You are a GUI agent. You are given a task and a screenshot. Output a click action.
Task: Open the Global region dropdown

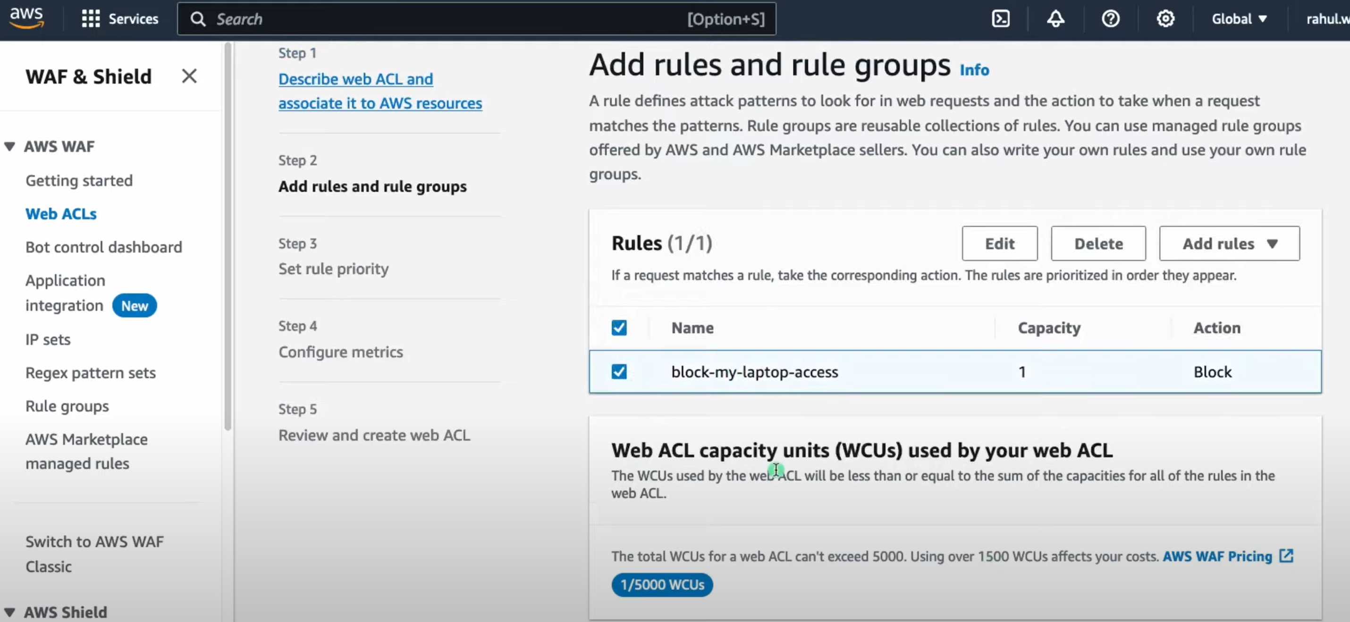[x=1239, y=19]
